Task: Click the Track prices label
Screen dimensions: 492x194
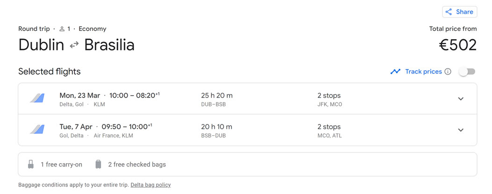Action: 423,72
